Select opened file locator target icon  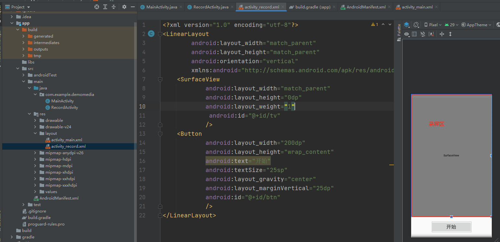pyautogui.click(x=97, y=7)
